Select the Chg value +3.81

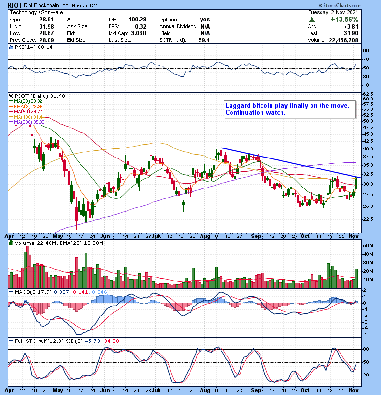point(351,27)
